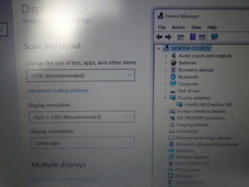Click the Multiple displays heading
This screenshot has width=249, height=187.
[59, 165]
